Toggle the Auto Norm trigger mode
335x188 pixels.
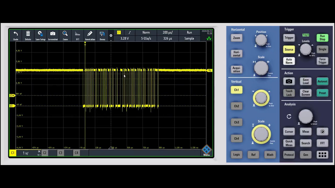click(289, 61)
